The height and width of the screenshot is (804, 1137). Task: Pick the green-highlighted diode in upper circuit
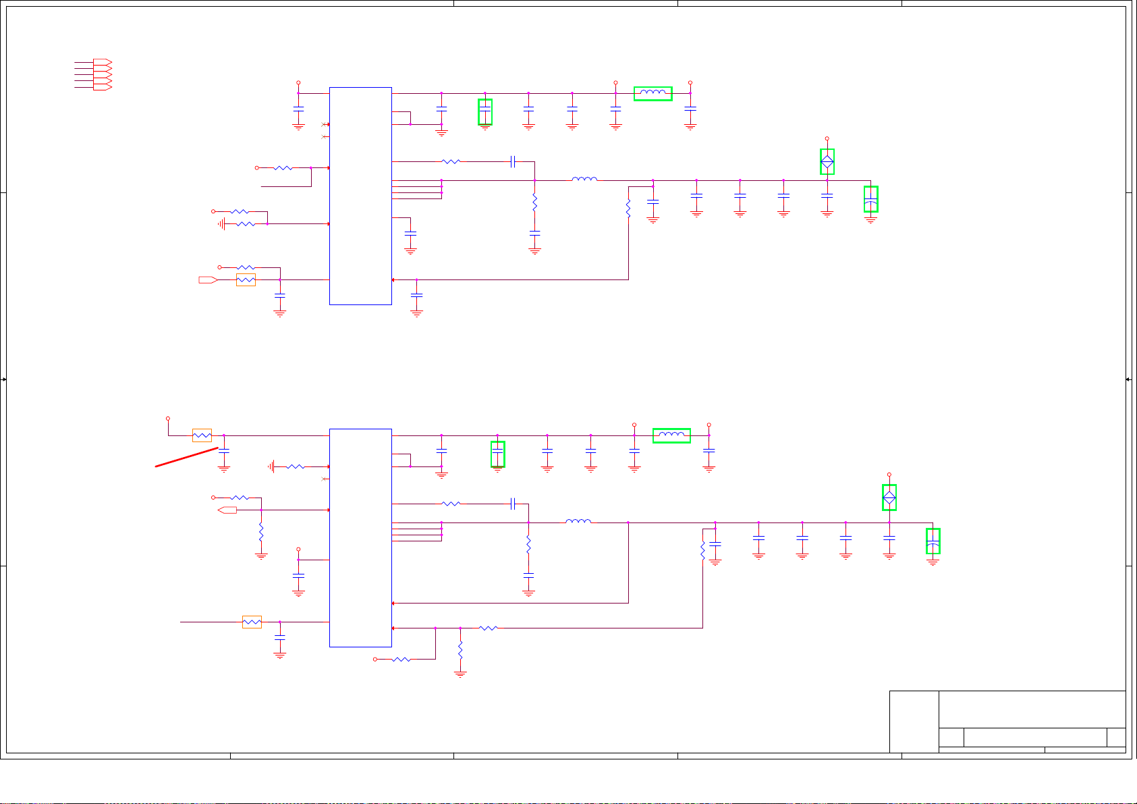pyautogui.click(x=827, y=162)
